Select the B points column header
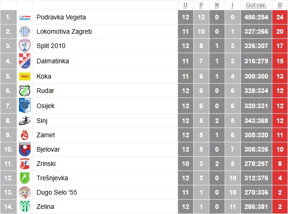The height and width of the screenshot is (214, 288). [280, 5]
